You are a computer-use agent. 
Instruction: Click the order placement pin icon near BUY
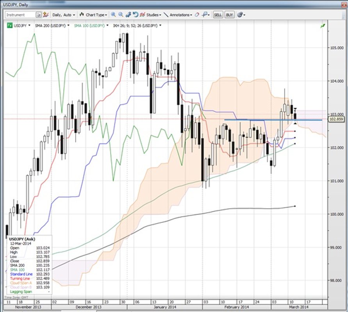[204, 14]
